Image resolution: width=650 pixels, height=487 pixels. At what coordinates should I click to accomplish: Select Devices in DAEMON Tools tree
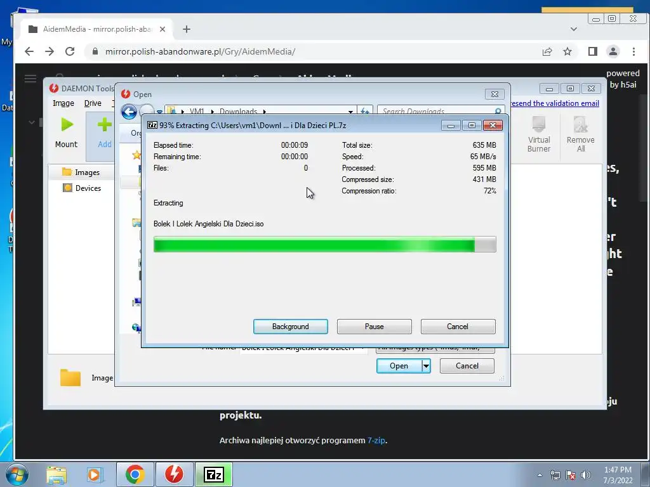click(82, 188)
